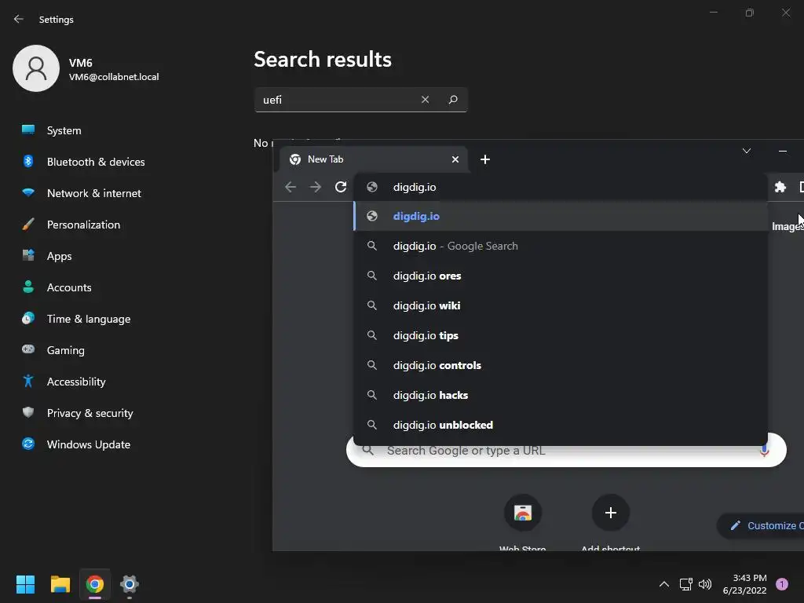Click Customize Chrome button
This screenshot has width=804, height=603.
[x=761, y=525]
